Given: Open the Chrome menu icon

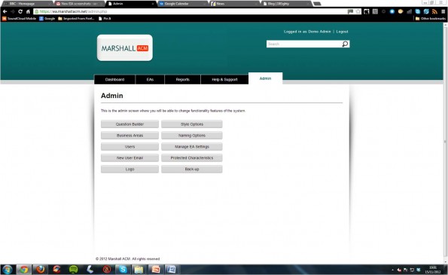Looking at the screenshot, I should pos(443,11).
